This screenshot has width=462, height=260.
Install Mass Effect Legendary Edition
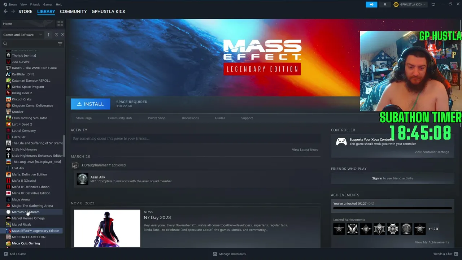(x=90, y=104)
